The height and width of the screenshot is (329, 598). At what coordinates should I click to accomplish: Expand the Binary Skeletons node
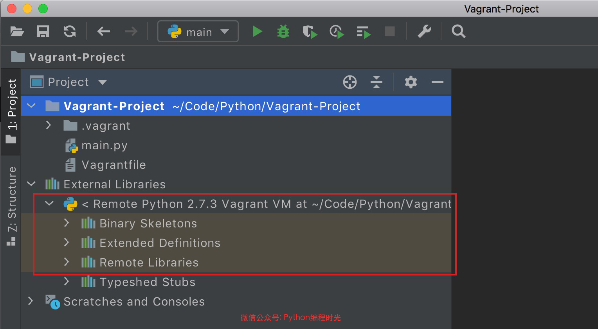67,223
